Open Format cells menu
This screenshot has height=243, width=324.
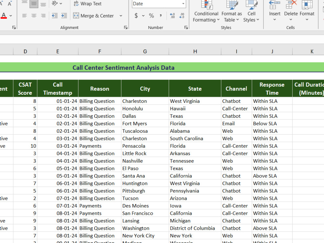[x=307, y=11]
